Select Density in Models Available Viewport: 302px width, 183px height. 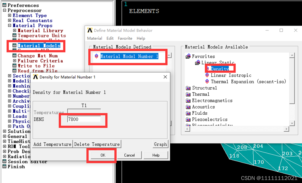click(220, 69)
